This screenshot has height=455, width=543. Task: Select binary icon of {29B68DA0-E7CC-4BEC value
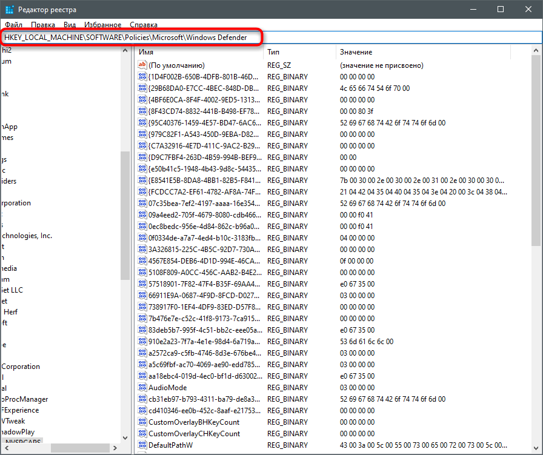point(142,88)
